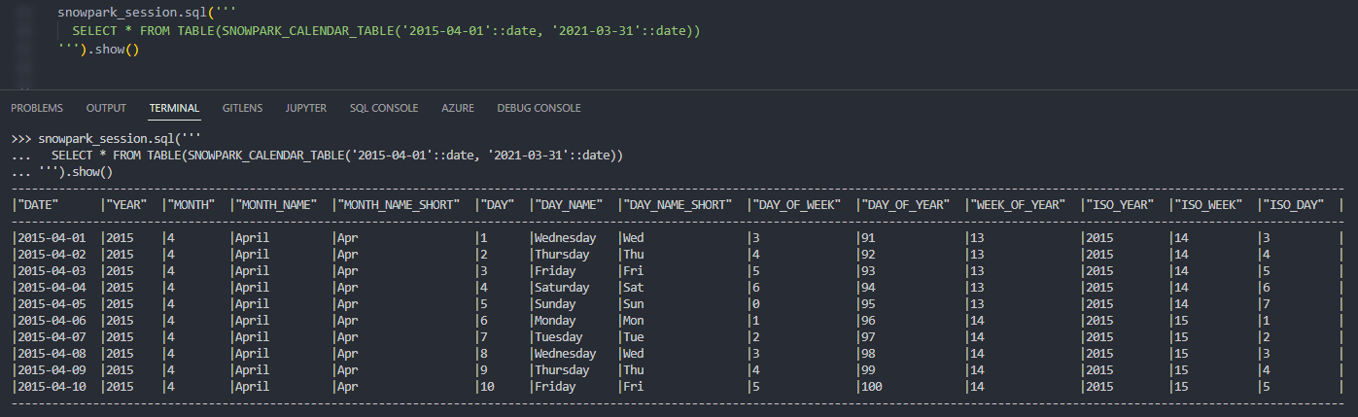1358x417 pixels.
Task: Click the Tuesday day name cell
Action: (x=558, y=336)
